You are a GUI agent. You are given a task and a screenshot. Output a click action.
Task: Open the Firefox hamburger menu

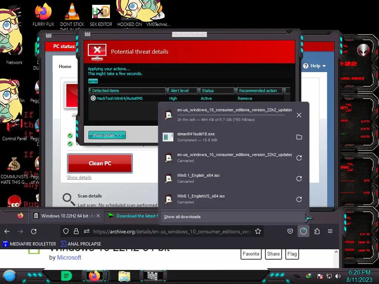330,231
